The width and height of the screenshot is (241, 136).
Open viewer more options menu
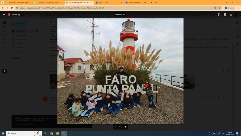237,15
